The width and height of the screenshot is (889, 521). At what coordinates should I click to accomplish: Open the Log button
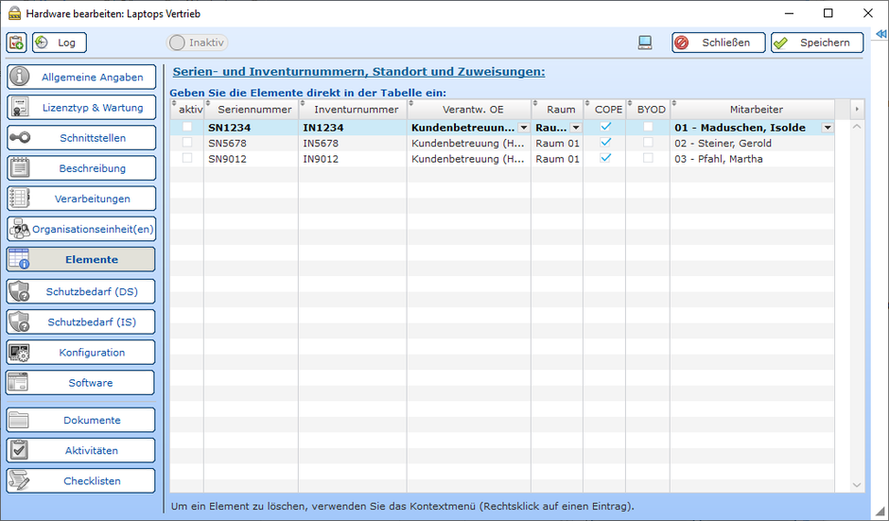60,43
